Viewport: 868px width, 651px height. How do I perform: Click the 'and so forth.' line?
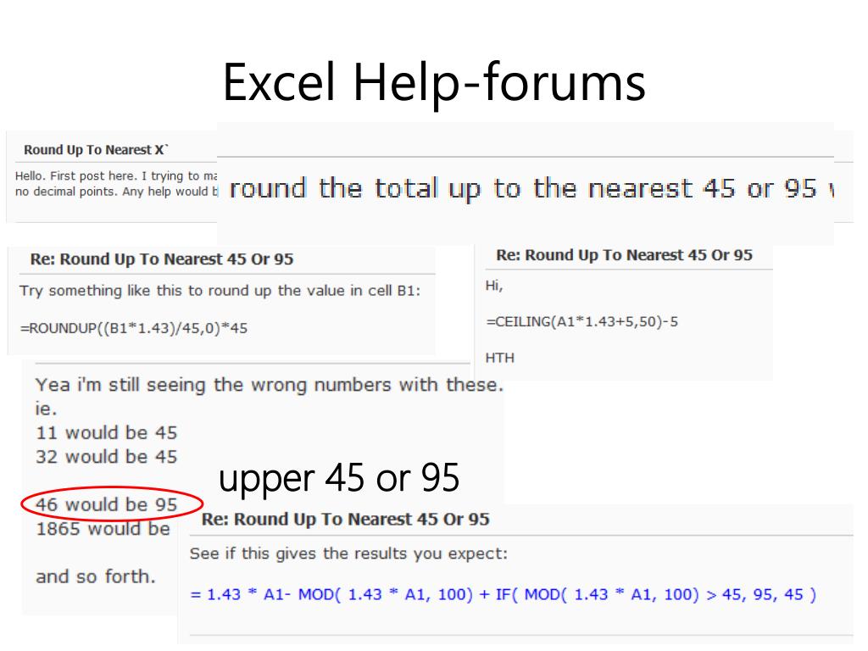point(95,576)
